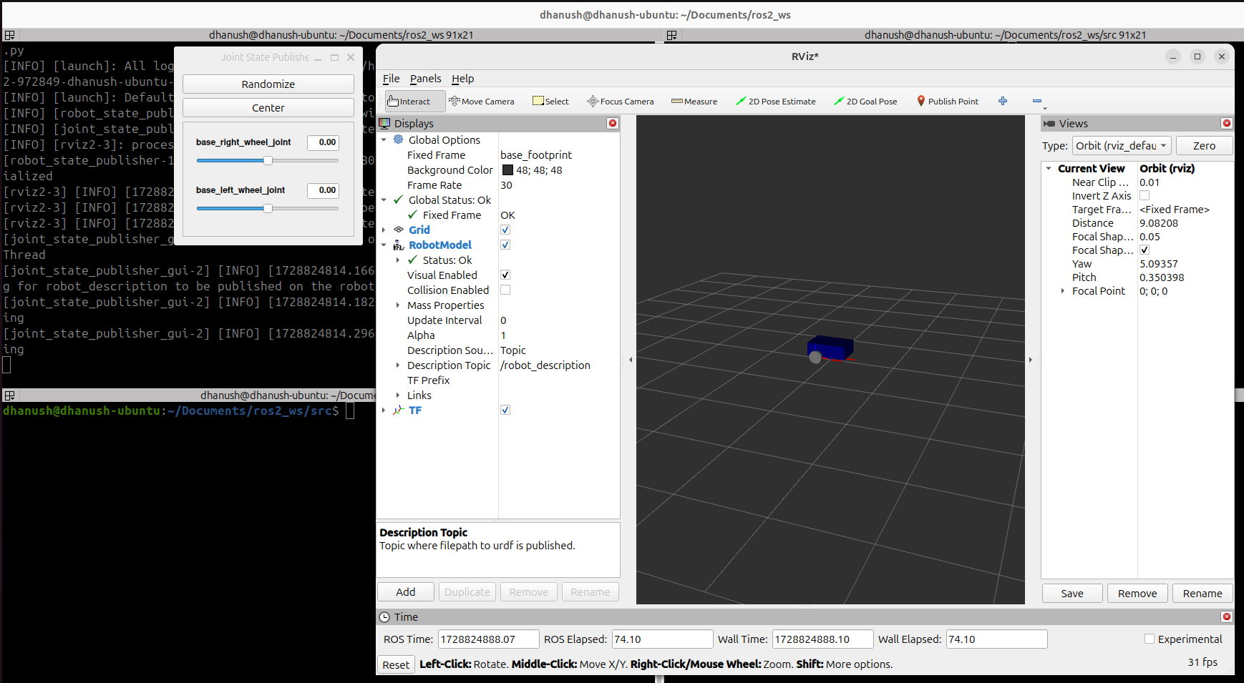
Task: Click terminal split icon in right terminal header
Action: [x=671, y=35]
